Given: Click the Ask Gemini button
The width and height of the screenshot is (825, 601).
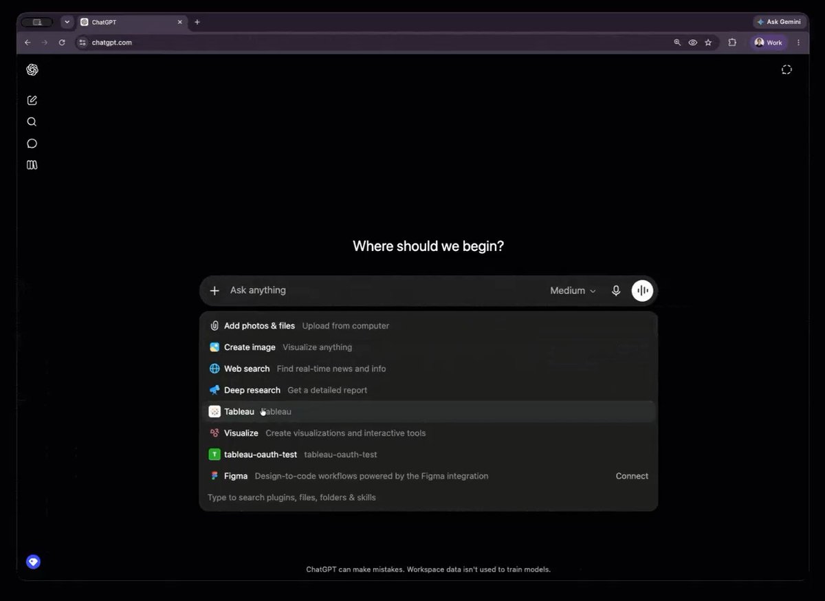Looking at the screenshot, I should (779, 22).
